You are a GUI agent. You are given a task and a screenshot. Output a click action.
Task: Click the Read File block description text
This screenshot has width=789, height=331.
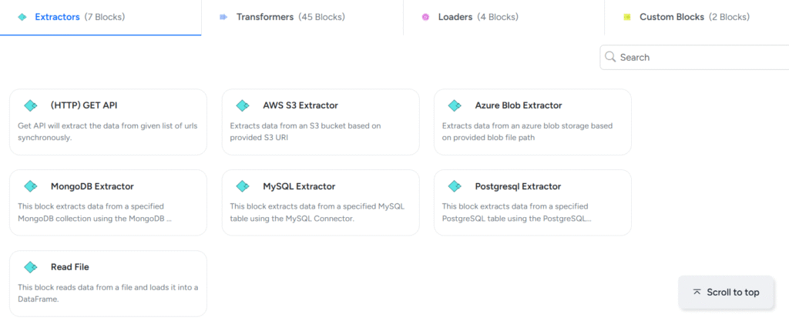point(108,293)
